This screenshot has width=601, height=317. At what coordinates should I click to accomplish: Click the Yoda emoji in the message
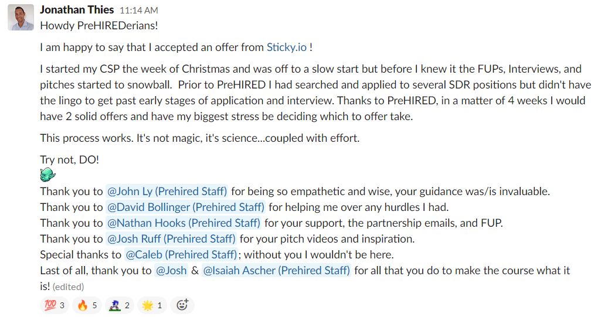pos(48,175)
